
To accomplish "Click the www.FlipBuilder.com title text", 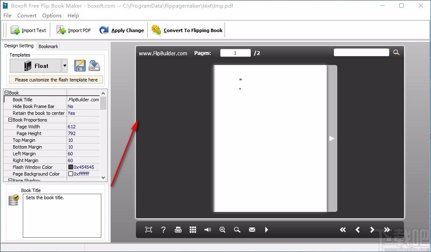I will (x=163, y=53).
